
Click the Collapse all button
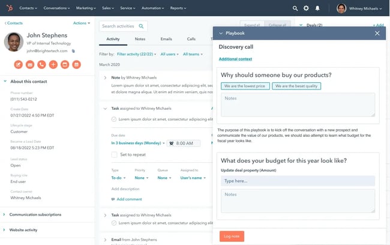click(277, 25)
